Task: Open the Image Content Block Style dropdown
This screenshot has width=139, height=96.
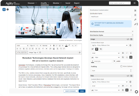Action: (110, 45)
